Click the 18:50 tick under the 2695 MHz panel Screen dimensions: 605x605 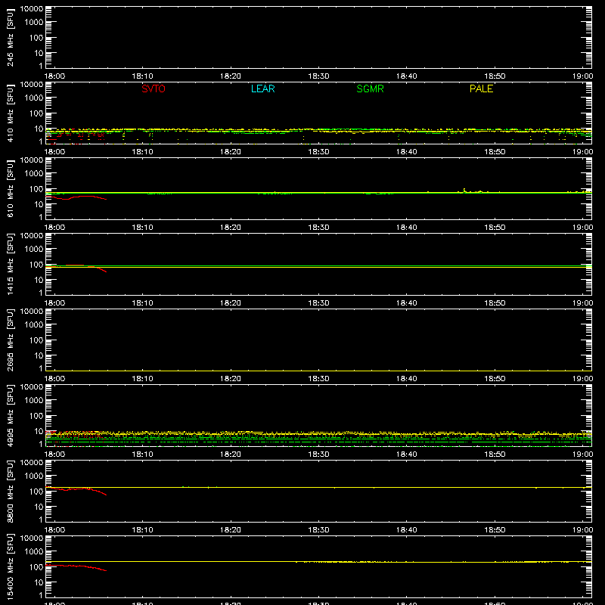pyautogui.click(x=495, y=379)
